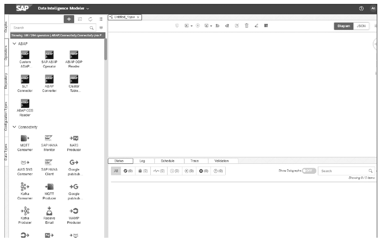Open the auto layout grid icon
The image size is (381, 243).
click(x=266, y=26)
